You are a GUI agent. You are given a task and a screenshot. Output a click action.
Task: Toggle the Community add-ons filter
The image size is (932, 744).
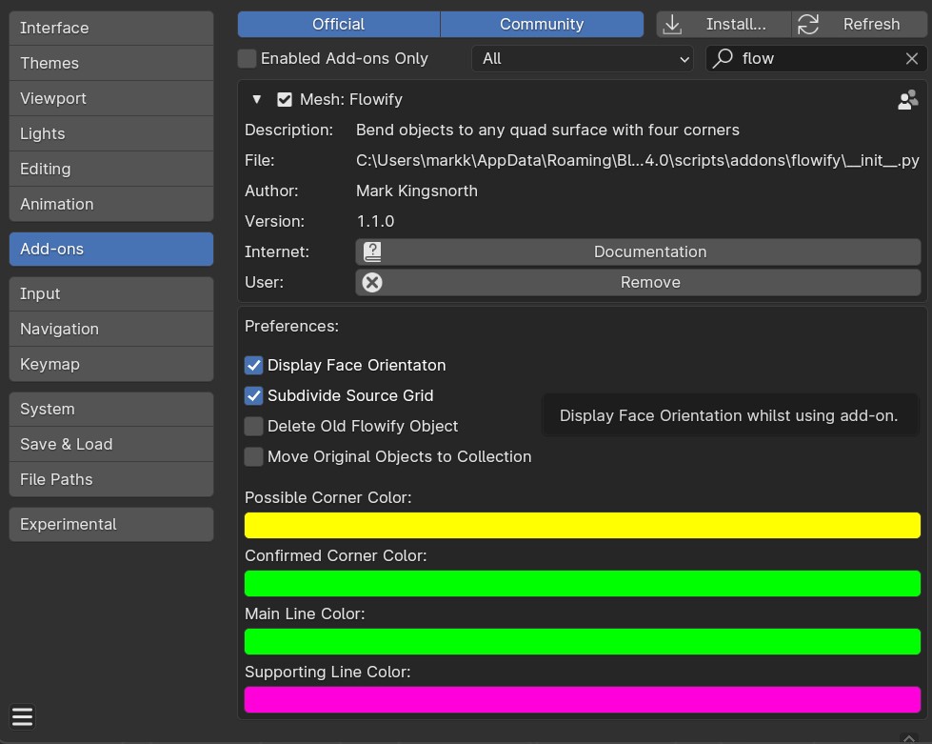click(x=542, y=25)
